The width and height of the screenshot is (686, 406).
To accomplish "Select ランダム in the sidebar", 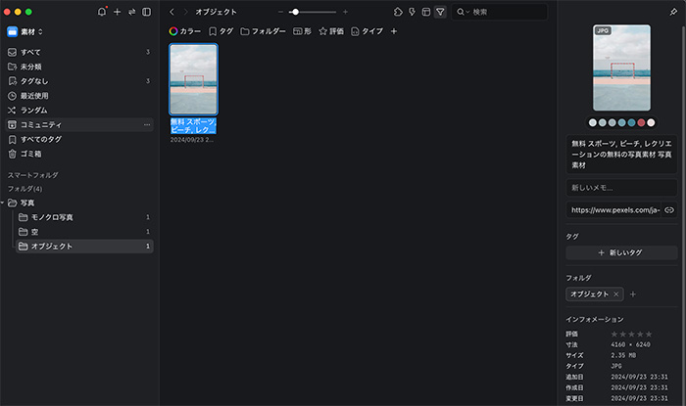I will [x=34, y=110].
